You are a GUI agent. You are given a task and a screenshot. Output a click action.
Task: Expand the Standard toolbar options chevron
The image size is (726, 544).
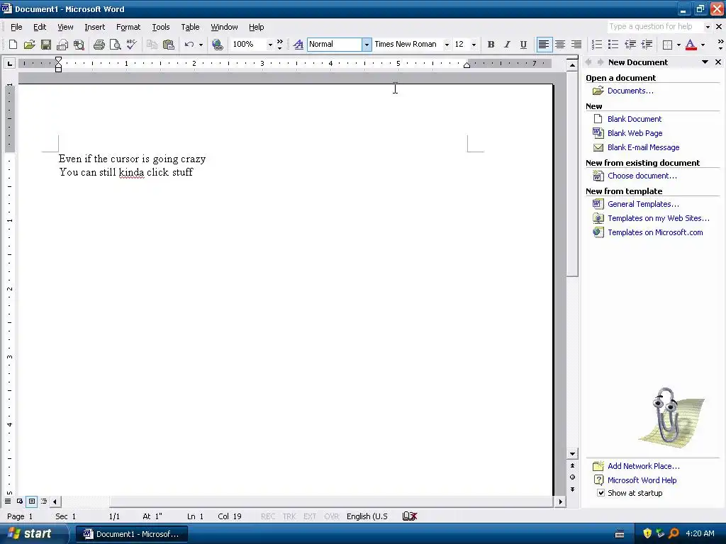tap(279, 45)
